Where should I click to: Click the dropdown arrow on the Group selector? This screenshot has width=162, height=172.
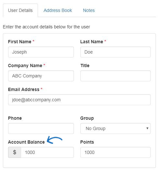point(147,128)
